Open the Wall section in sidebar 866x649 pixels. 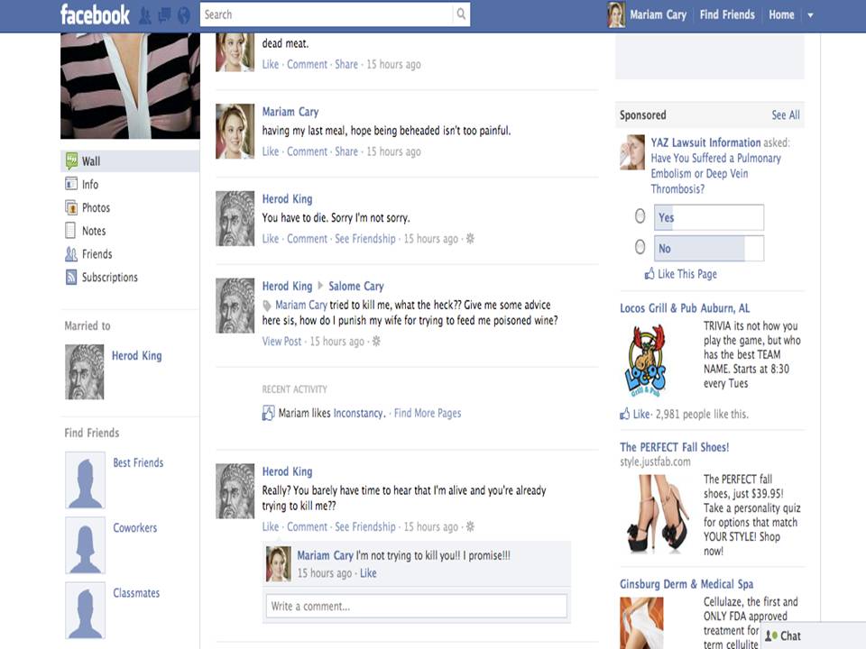click(x=130, y=161)
